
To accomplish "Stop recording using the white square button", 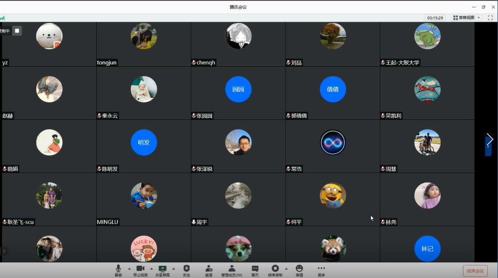I will (17, 31).
